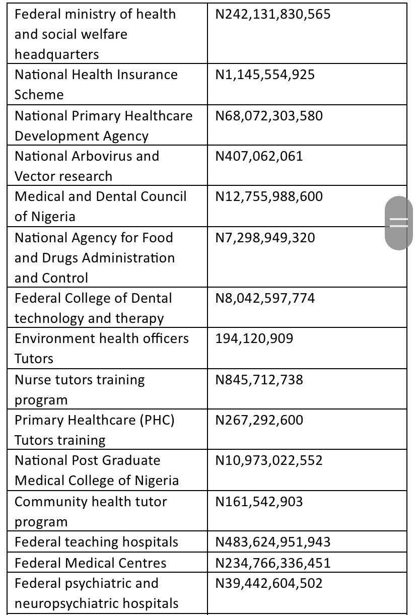Click the N10,973,022,552 amount cell
Image resolution: width=417 pixels, height=615 pixels.
tap(269, 460)
